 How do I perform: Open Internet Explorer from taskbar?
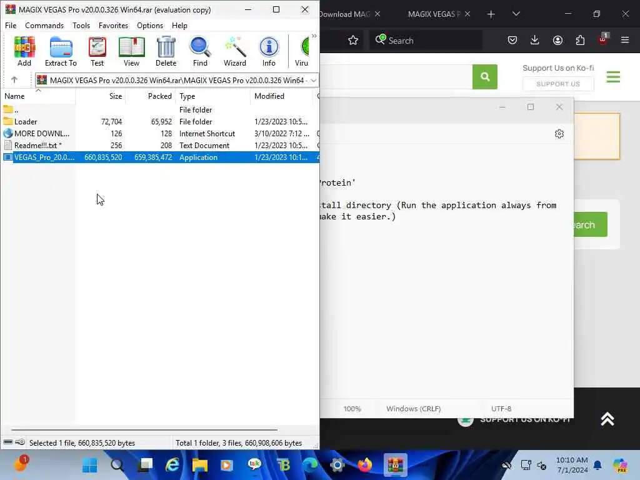(172, 465)
